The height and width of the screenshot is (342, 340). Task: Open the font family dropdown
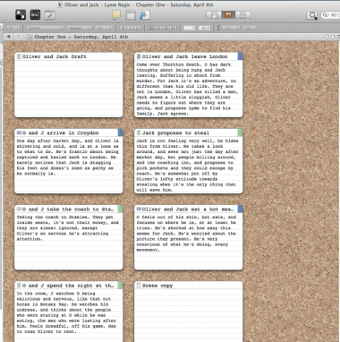tap(45, 28)
